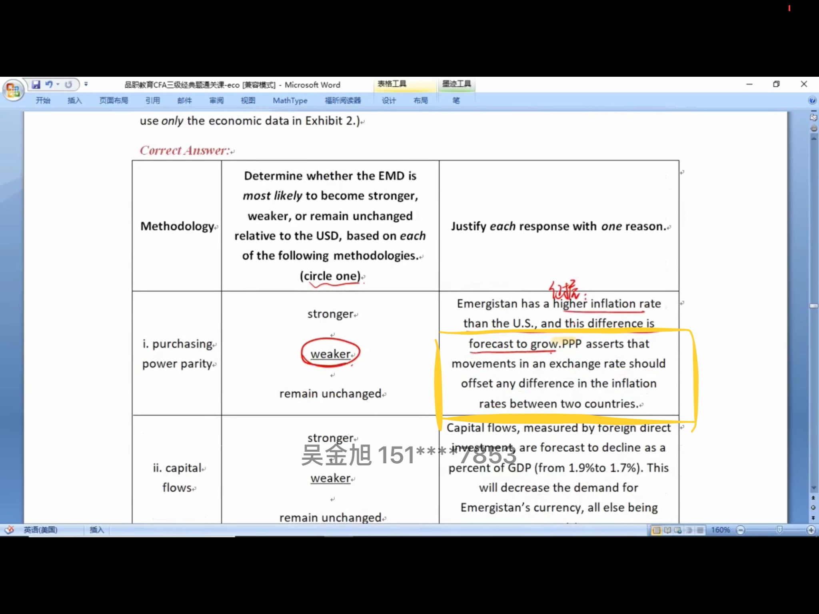Open the MathType ribbon tab
This screenshot has height=614, width=819.
click(x=290, y=100)
